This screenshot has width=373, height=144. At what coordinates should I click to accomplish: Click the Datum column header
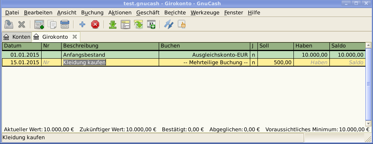[22, 46]
